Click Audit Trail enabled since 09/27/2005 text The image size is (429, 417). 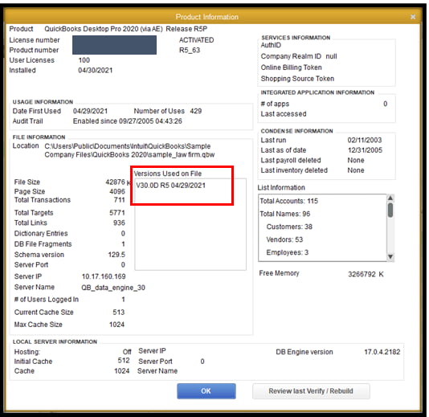(x=127, y=121)
